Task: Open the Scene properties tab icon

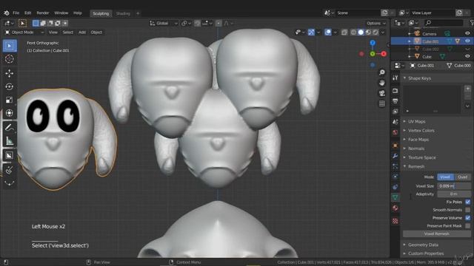Action: coord(395,122)
